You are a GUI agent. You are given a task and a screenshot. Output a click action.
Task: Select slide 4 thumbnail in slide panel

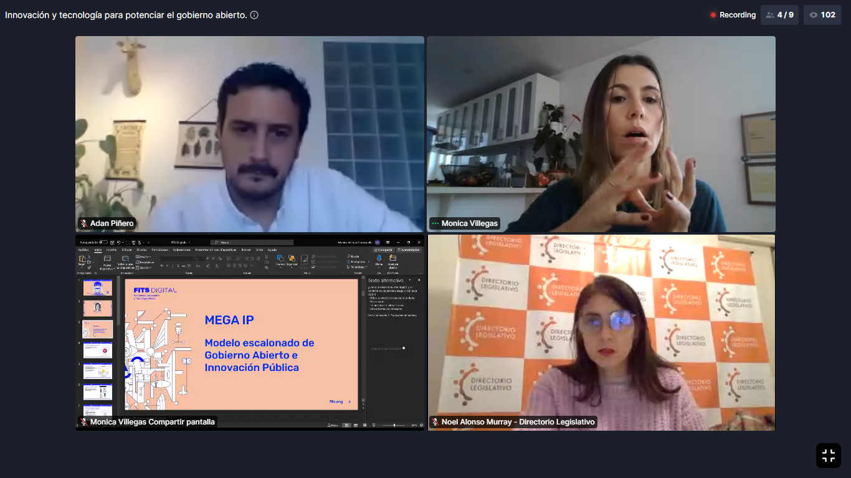[x=98, y=350]
